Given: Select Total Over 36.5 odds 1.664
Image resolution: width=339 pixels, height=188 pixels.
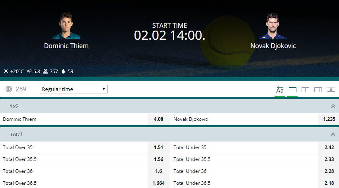Looking at the screenshot, I should coord(158,183).
